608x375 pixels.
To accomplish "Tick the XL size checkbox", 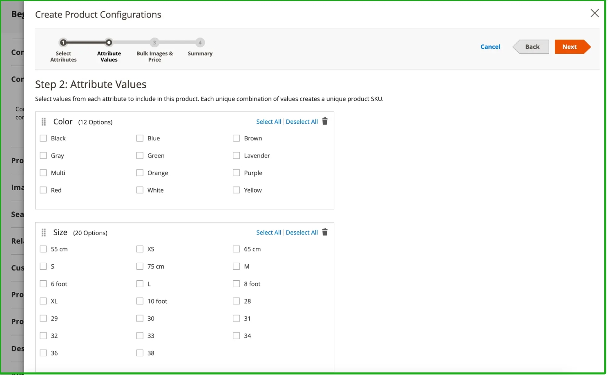I will (43, 301).
